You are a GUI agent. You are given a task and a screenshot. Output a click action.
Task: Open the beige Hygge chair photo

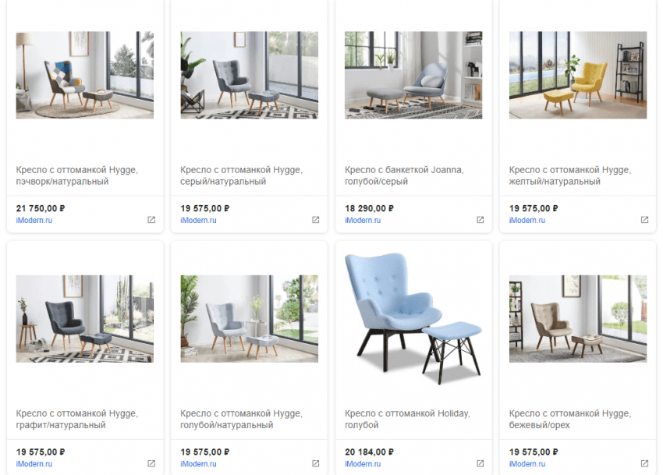coord(578,319)
